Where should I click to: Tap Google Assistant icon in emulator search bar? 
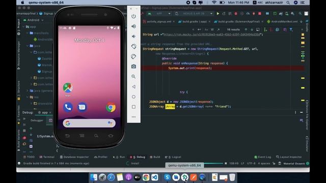110,123
